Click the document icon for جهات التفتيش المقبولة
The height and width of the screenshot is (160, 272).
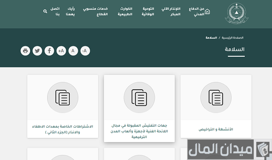139,98
